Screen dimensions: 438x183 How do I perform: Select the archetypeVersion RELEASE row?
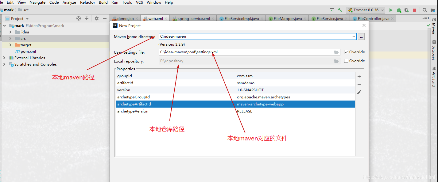point(235,111)
